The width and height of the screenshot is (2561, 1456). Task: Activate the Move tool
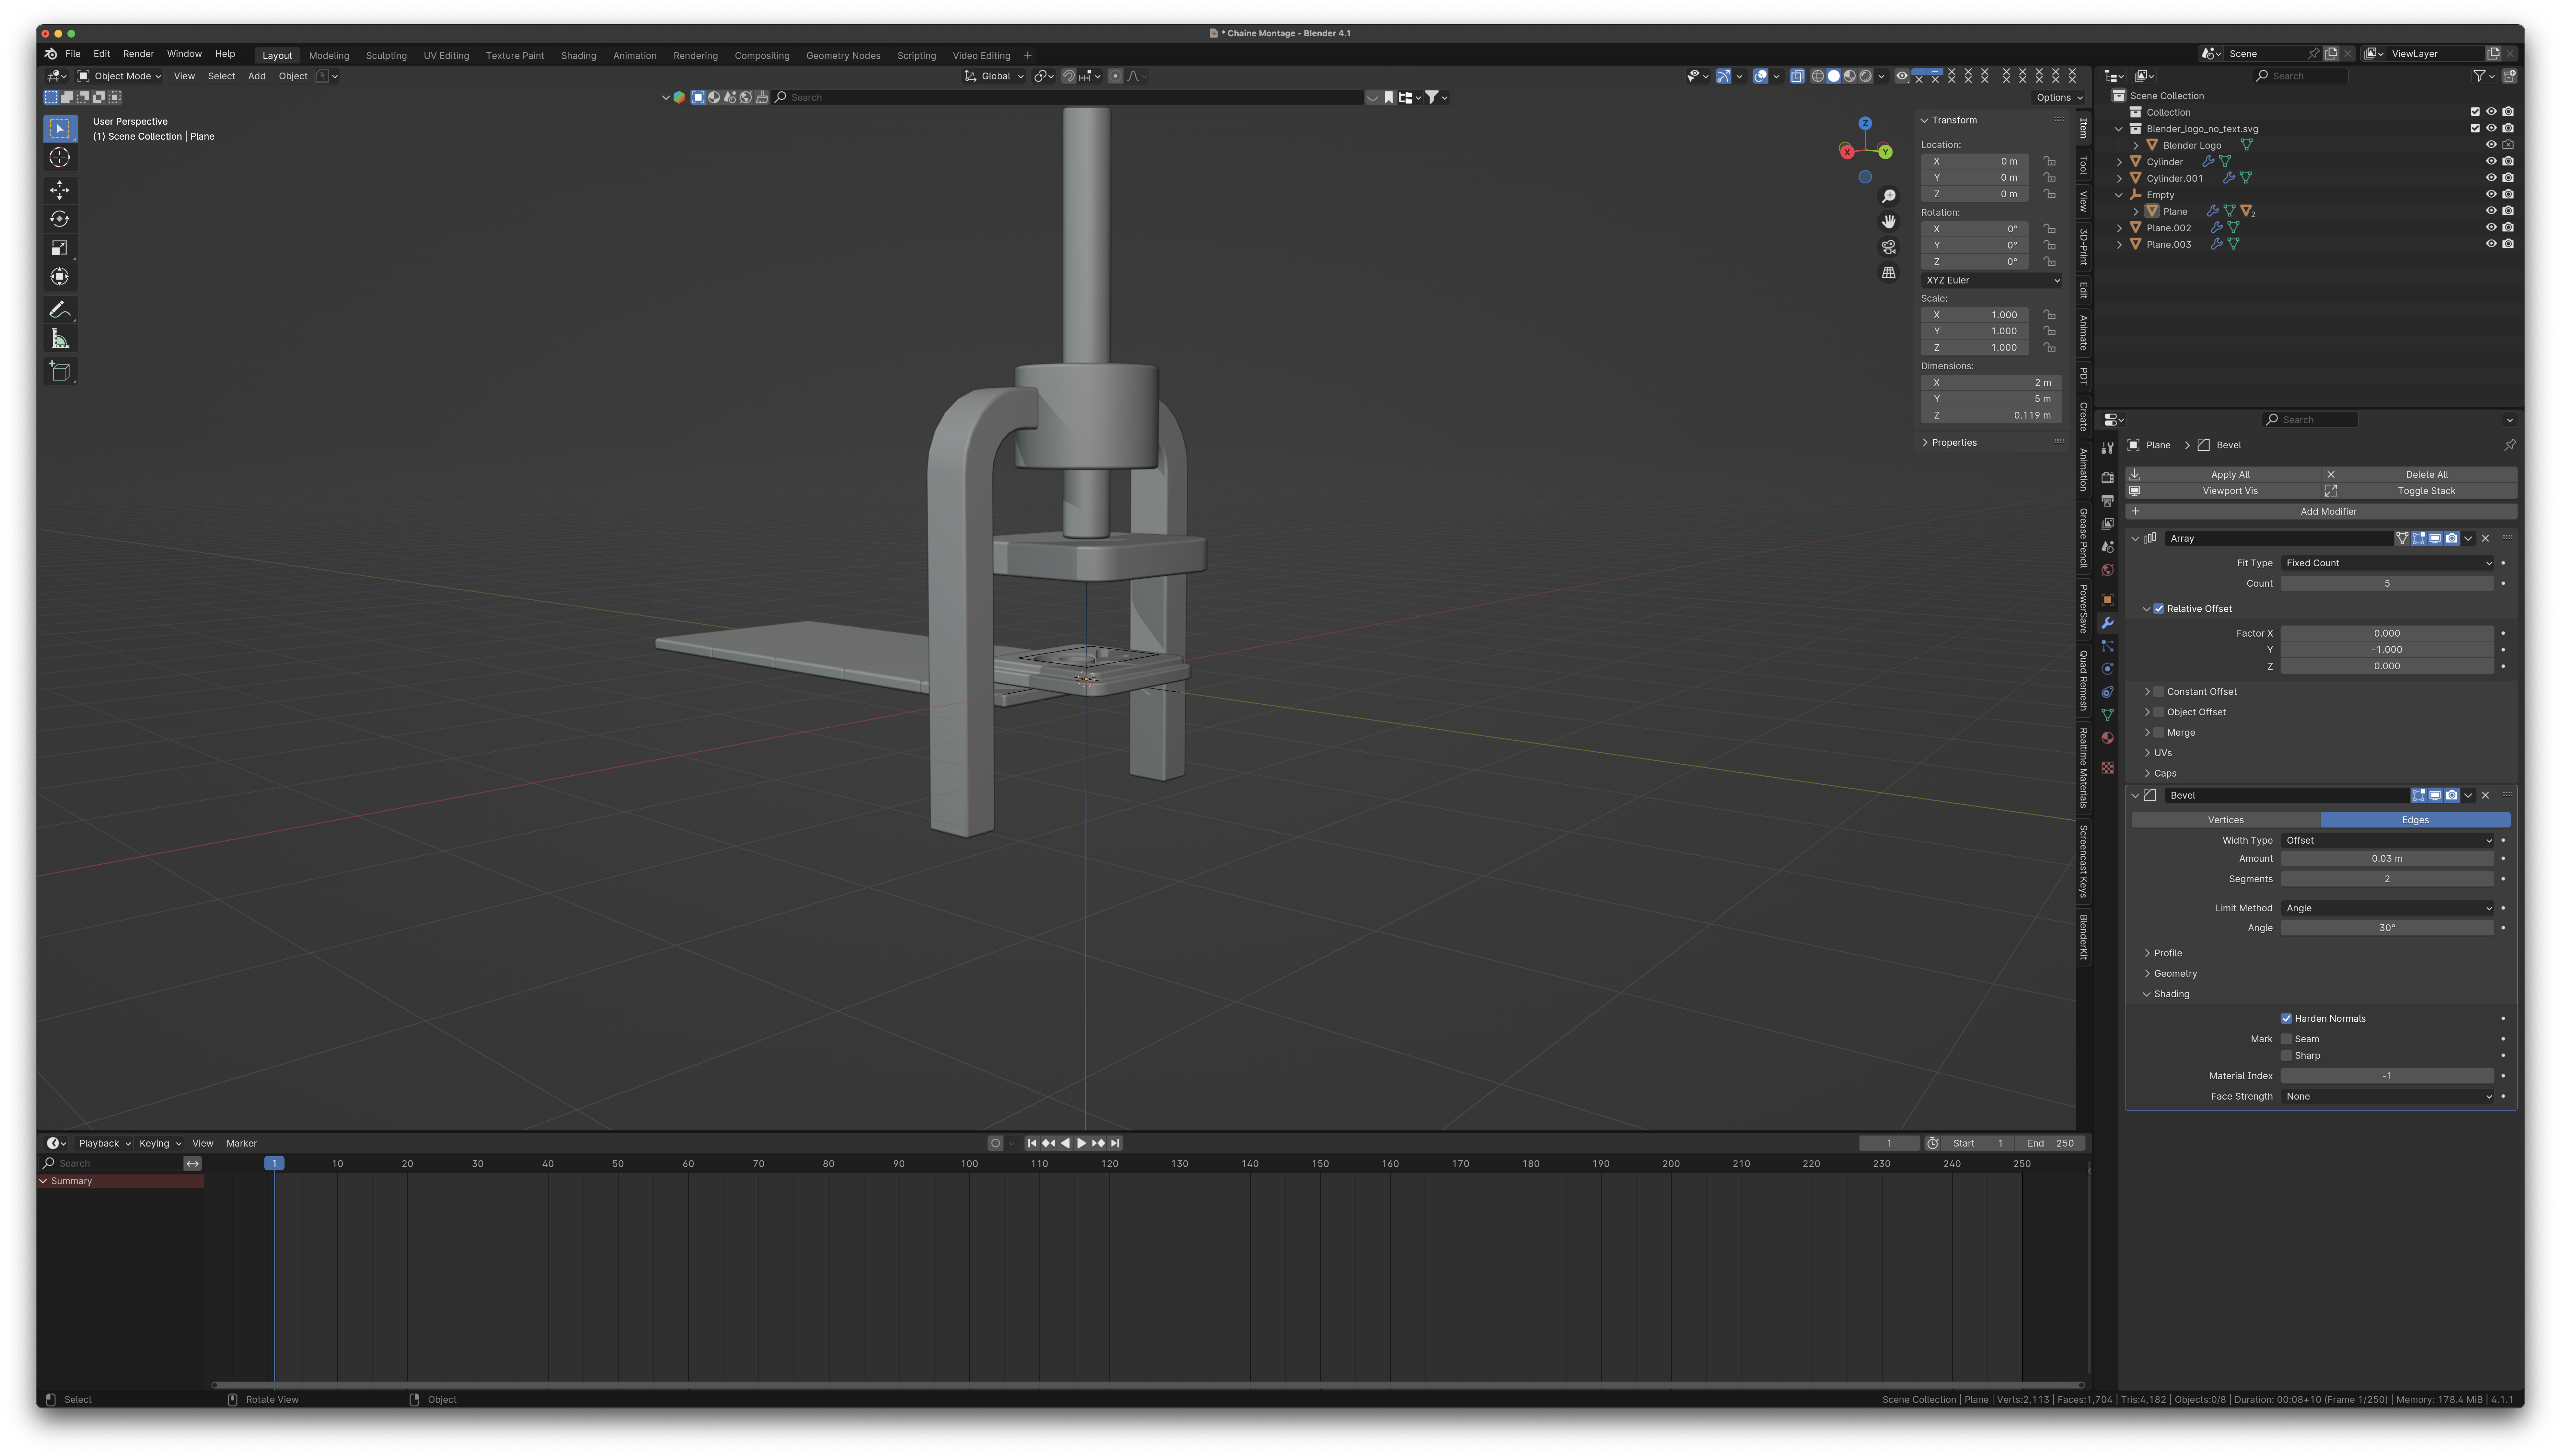60,190
